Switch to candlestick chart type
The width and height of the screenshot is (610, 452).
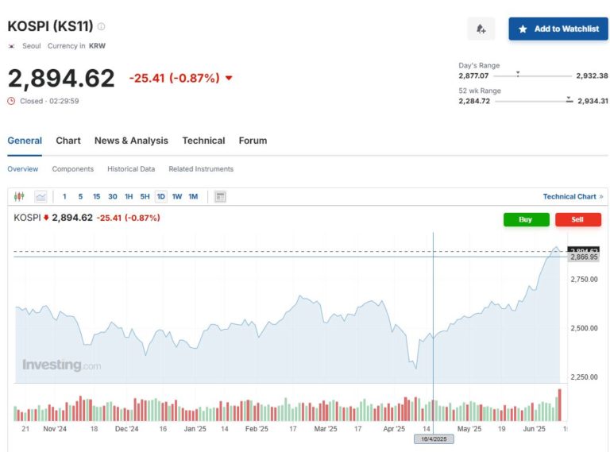(20, 196)
